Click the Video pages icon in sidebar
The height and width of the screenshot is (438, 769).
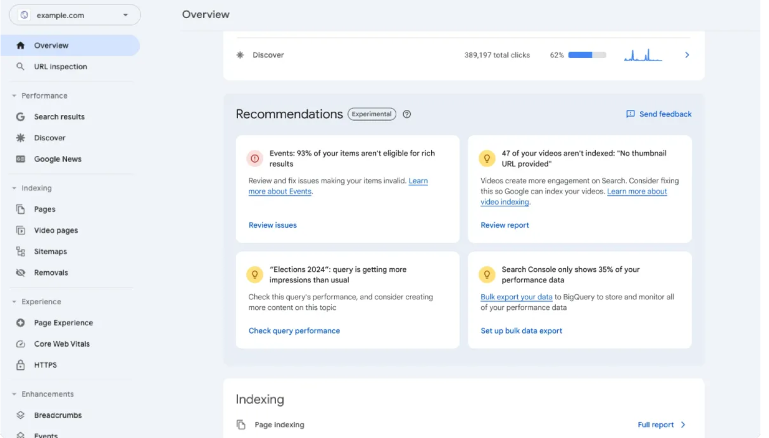coord(20,230)
